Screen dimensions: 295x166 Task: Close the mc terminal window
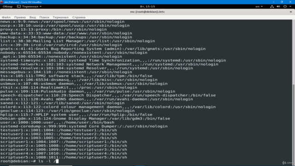coord(291,12)
